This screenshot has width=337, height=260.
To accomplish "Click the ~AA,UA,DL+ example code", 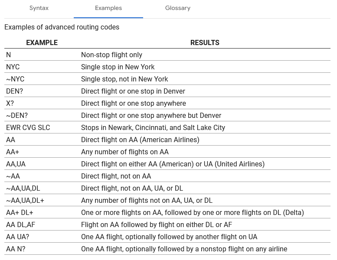I will (25, 200).
